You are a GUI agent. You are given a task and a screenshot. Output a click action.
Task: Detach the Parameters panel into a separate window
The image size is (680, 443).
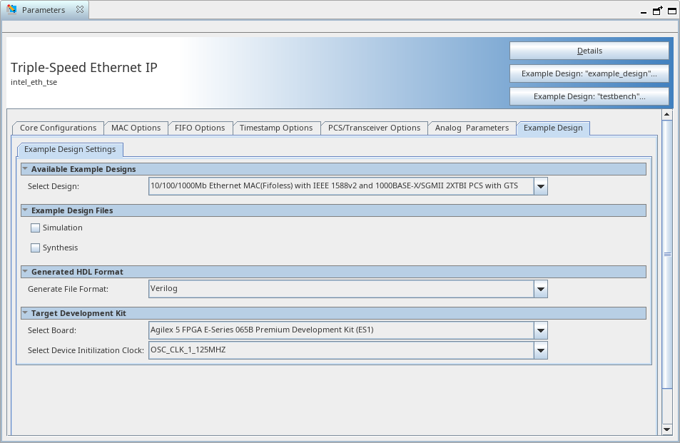(x=657, y=11)
